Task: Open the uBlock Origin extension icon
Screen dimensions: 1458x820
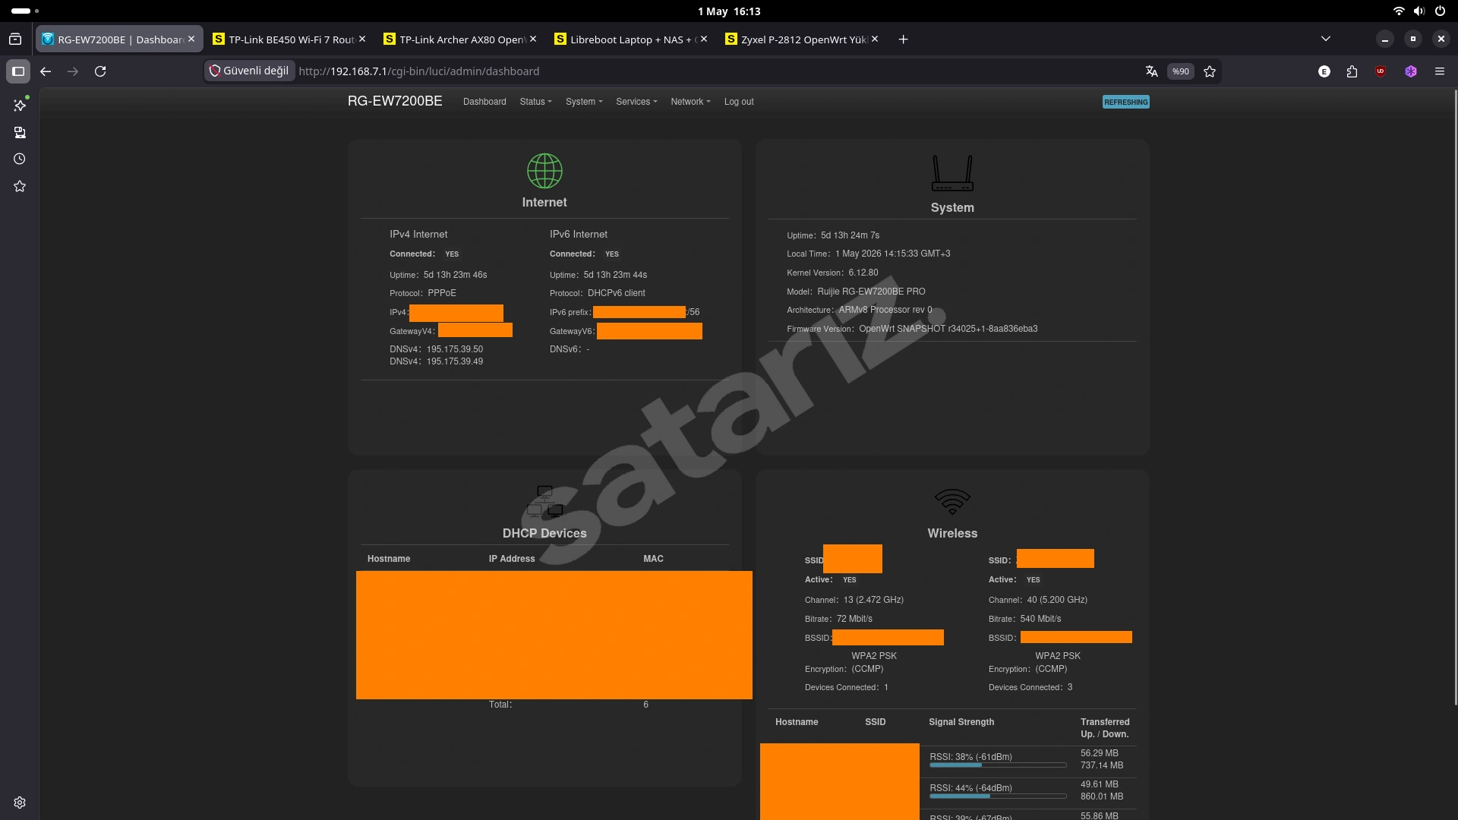Action: click(1381, 71)
